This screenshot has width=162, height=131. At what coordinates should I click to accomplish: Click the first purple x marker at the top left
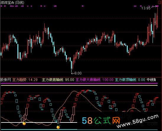[x=1, y=6]
